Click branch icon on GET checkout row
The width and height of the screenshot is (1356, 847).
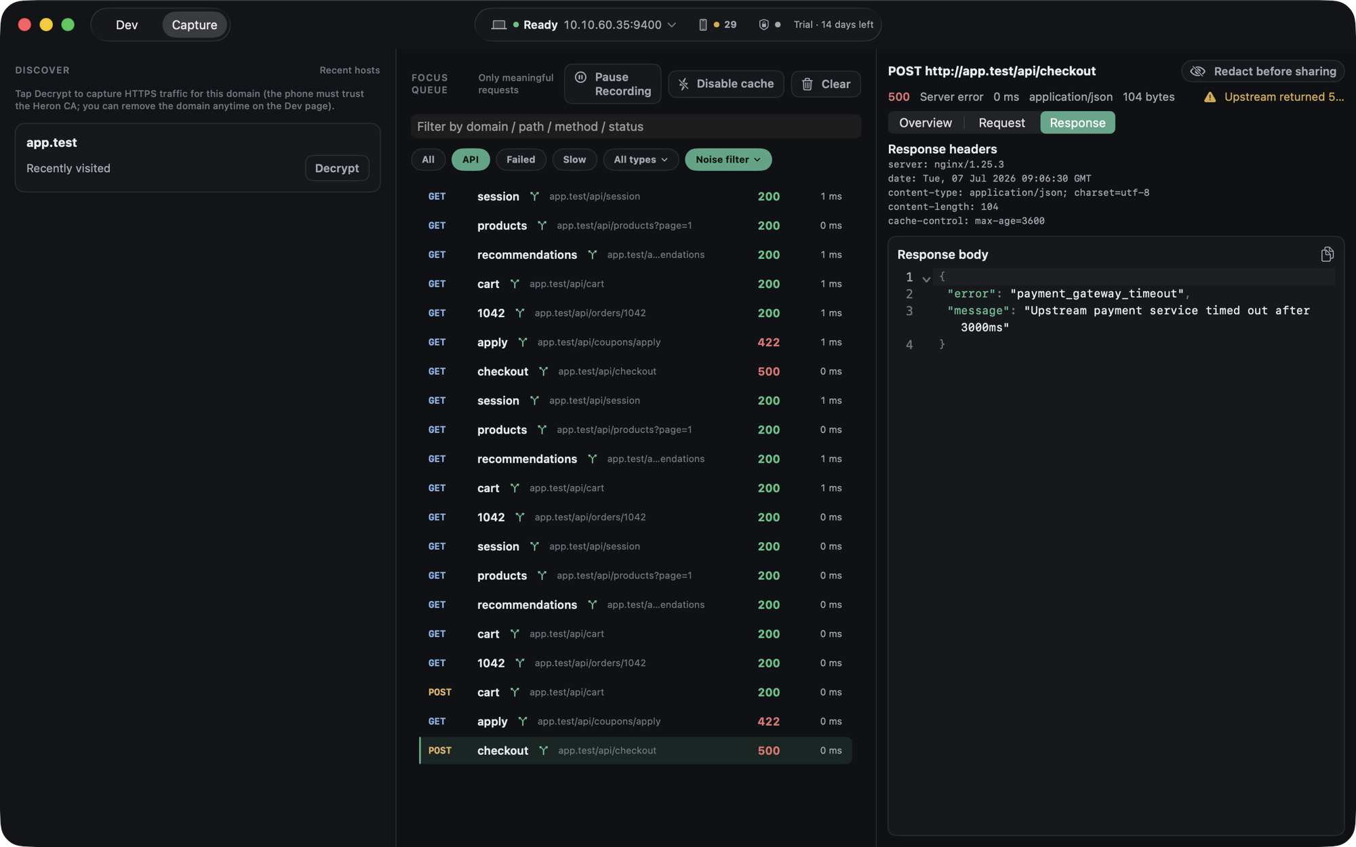coord(543,371)
